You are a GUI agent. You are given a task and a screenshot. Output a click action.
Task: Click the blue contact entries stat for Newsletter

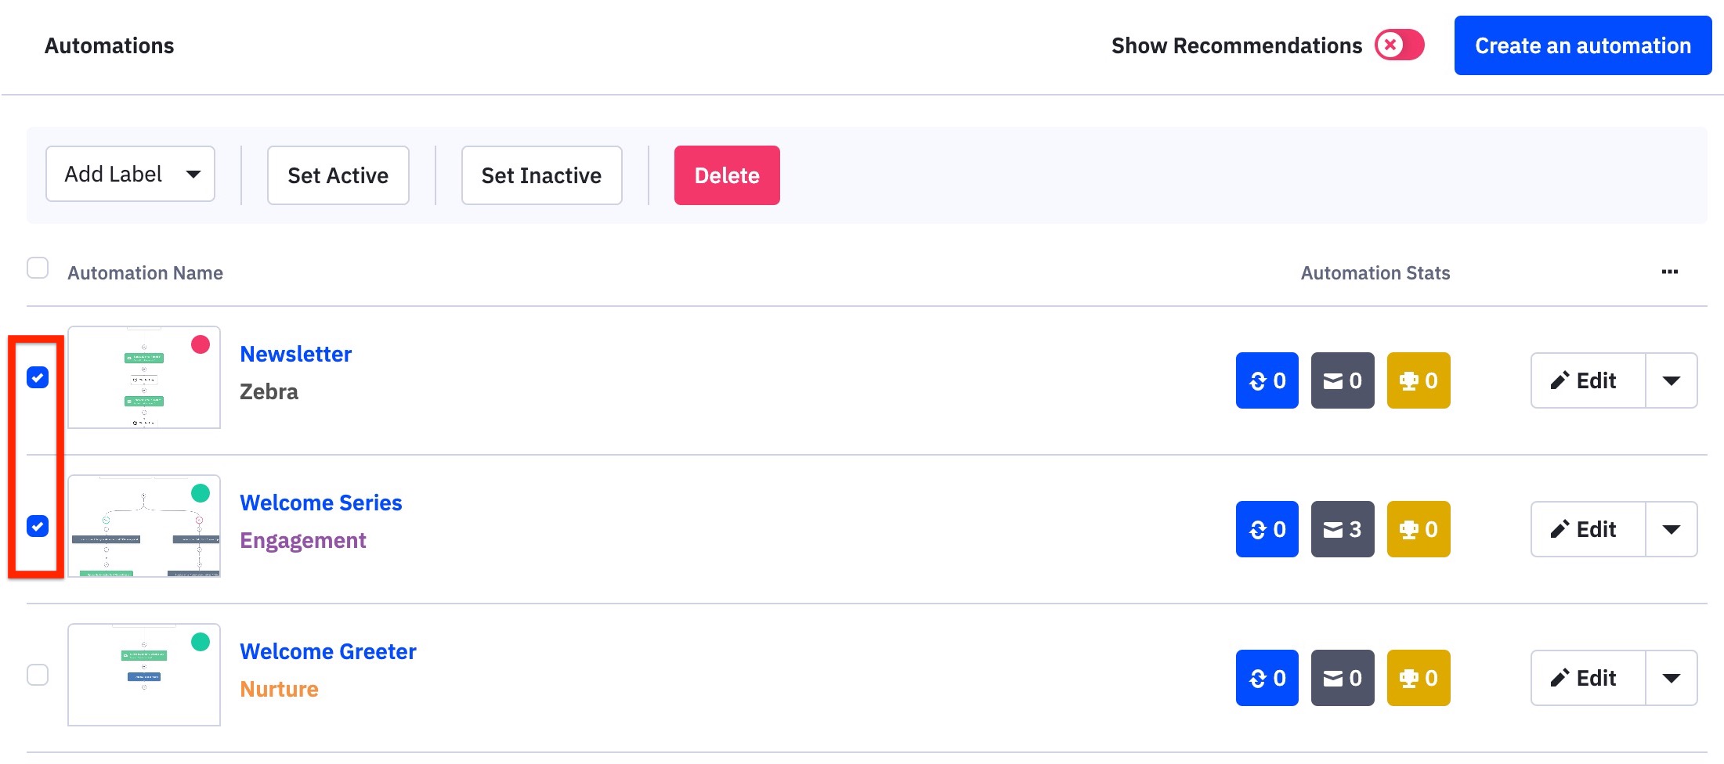(1266, 380)
